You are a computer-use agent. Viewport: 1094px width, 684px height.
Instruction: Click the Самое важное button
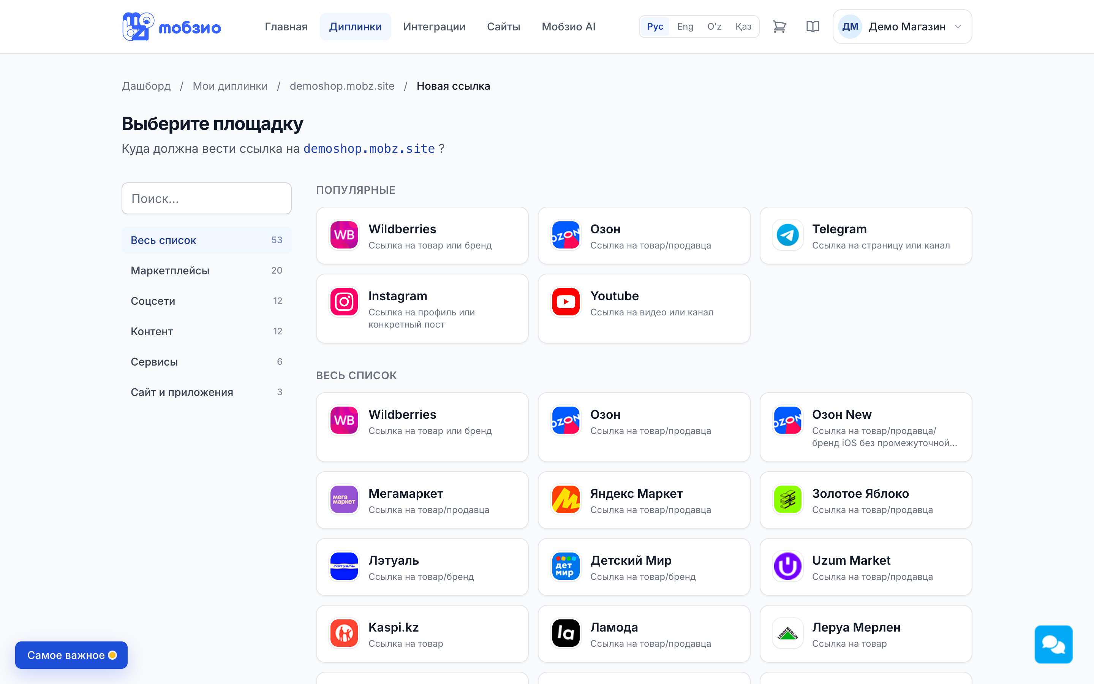click(71, 655)
